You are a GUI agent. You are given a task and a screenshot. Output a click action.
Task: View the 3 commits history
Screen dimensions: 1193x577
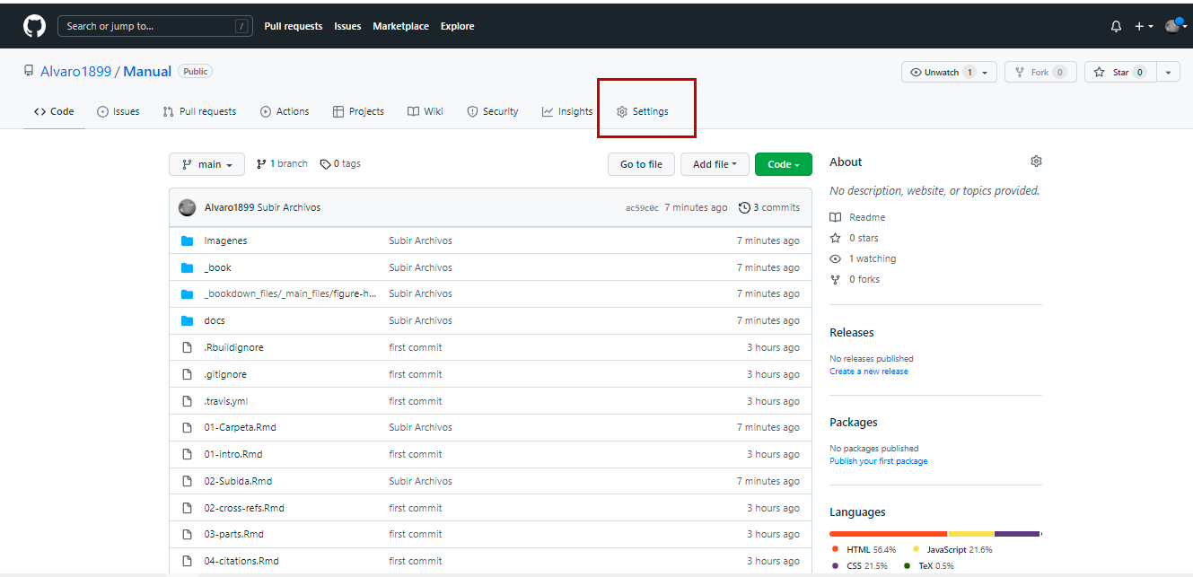(x=769, y=207)
